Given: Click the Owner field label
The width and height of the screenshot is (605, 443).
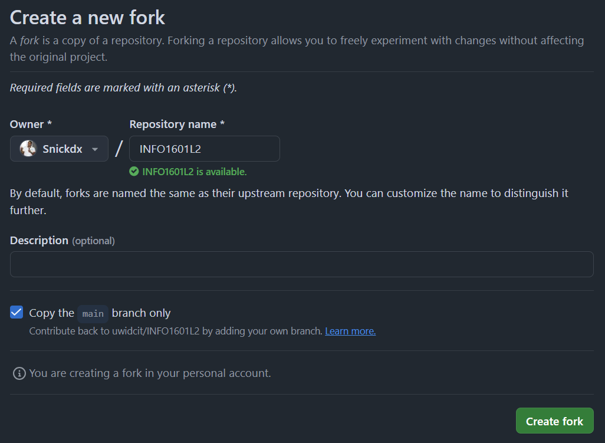Looking at the screenshot, I should pyautogui.click(x=31, y=124).
